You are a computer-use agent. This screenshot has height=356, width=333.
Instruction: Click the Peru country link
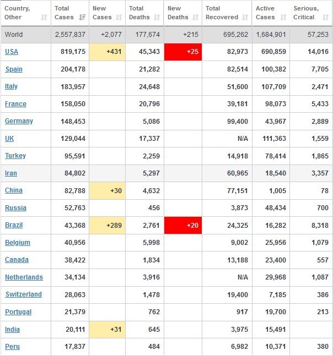click(13, 347)
